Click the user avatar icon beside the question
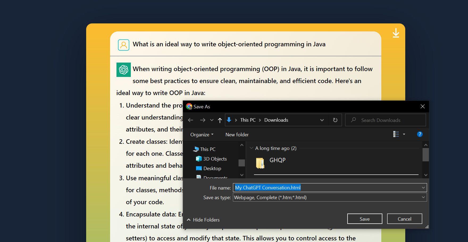The width and height of the screenshot is (468, 242). pyautogui.click(x=123, y=45)
